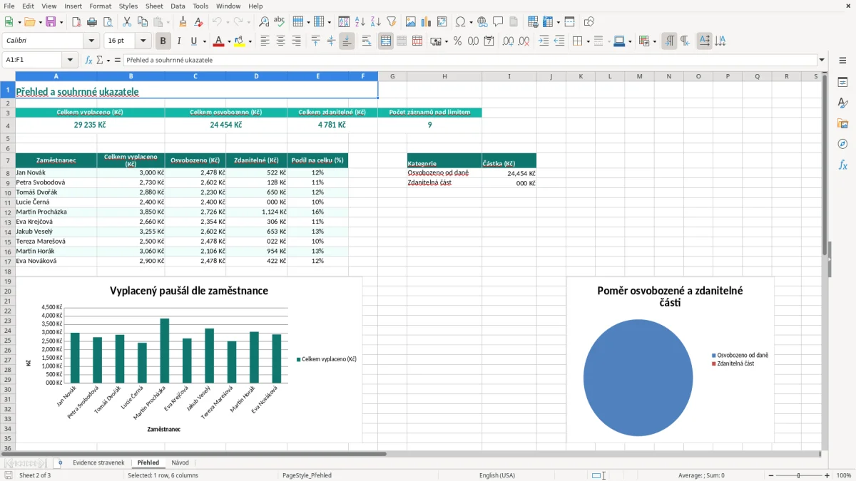Export directly as PDF
856x481 pixels.
76,22
